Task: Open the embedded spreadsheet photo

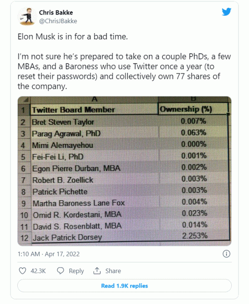Action: (124, 171)
